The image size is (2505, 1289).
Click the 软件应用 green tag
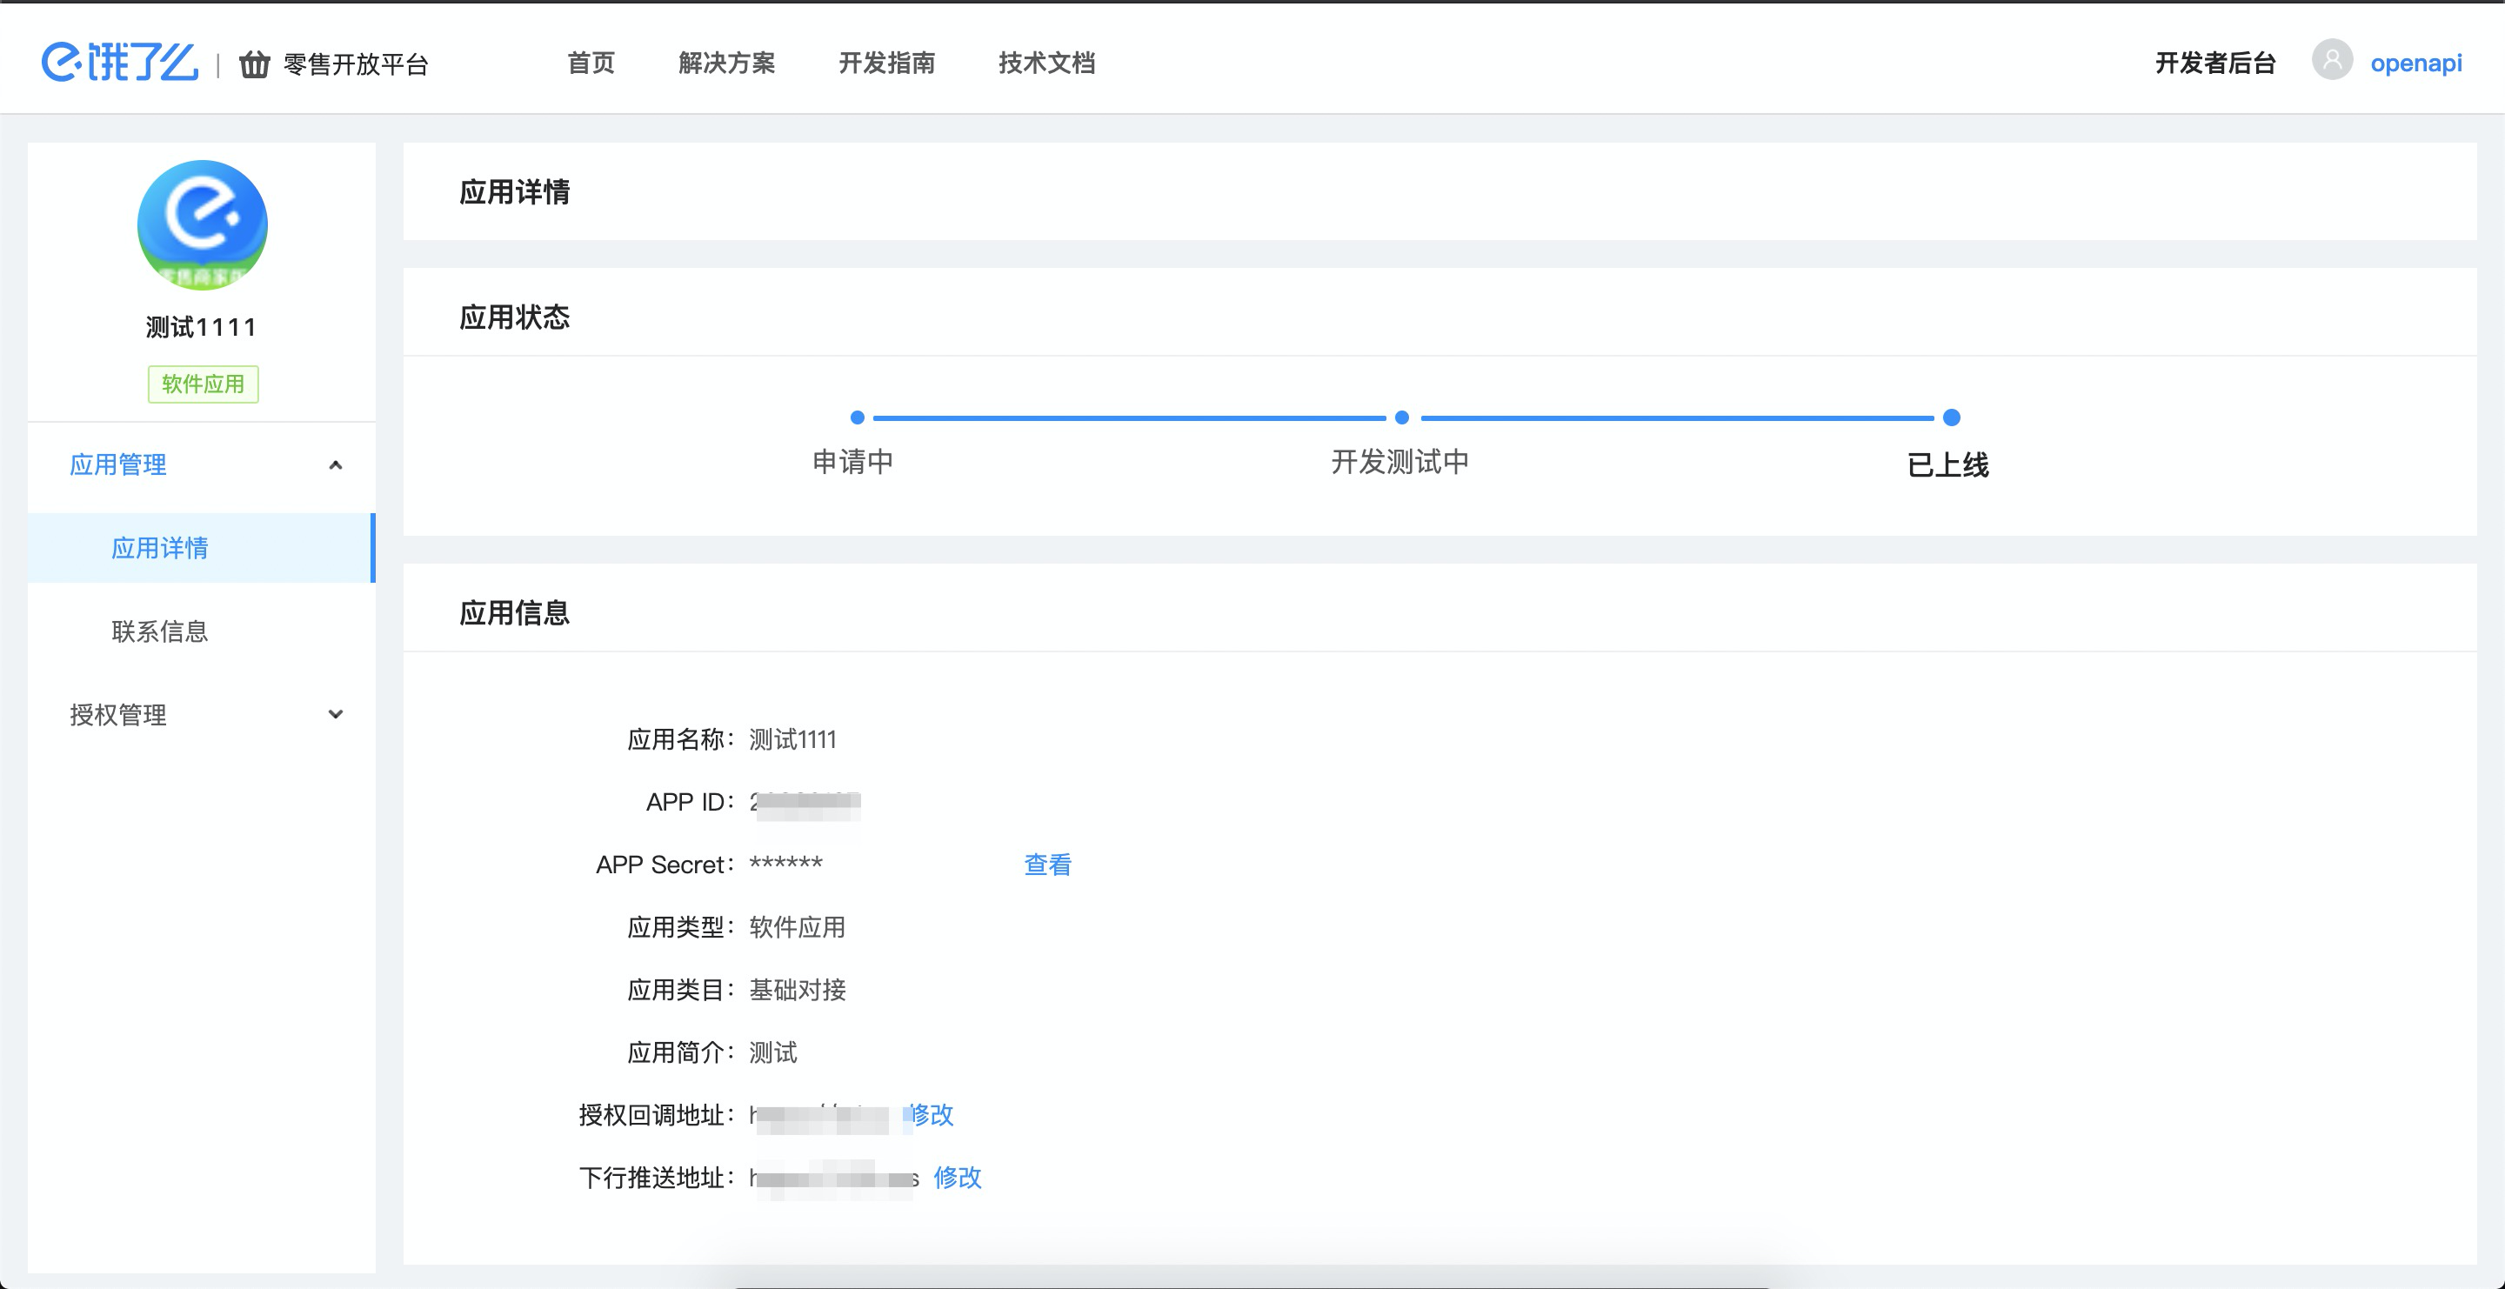(x=204, y=384)
